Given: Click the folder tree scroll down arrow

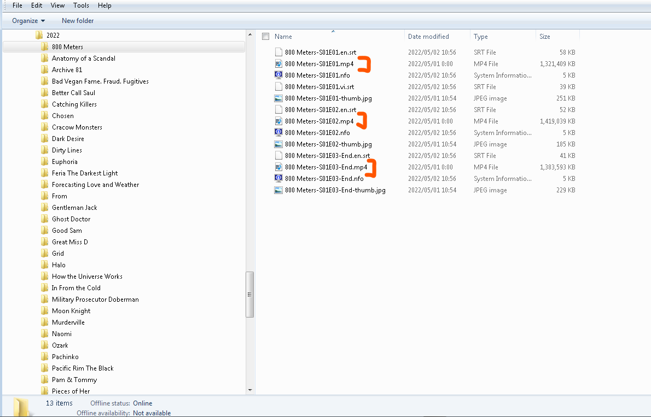Looking at the screenshot, I should (x=250, y=390).
